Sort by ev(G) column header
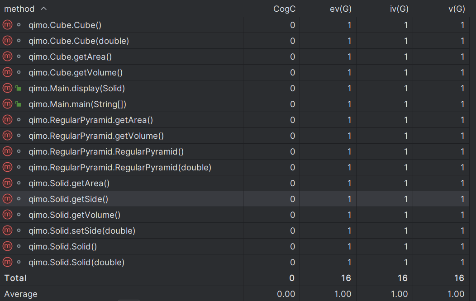The width and height of the screenshot is (476, 301). 341,9
